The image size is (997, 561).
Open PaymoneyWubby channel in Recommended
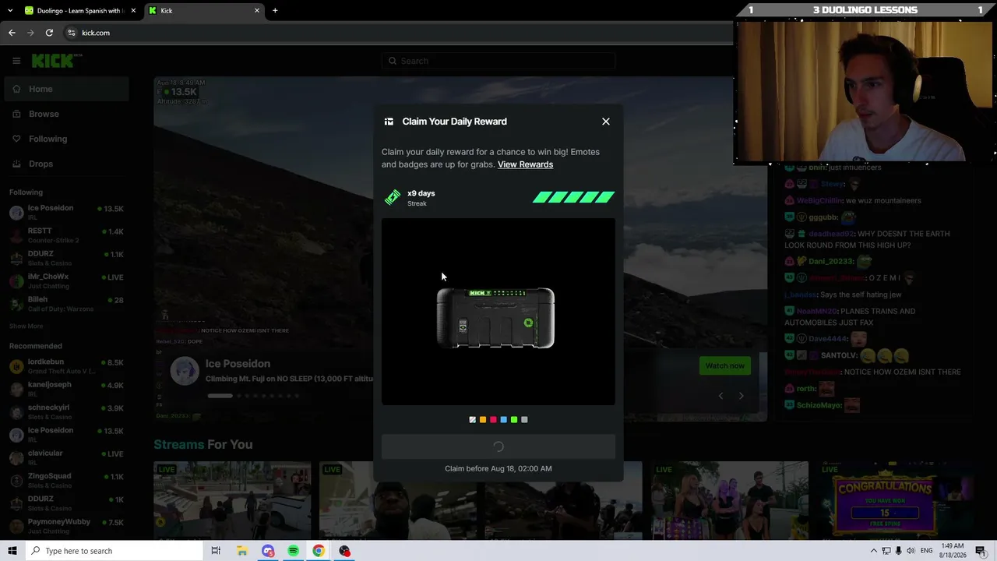65,526
